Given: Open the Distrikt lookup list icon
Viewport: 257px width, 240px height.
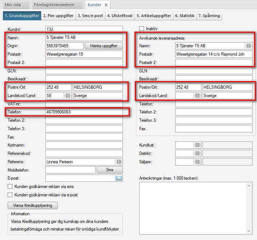Looking at the screenshot, I should click(197, 153).
